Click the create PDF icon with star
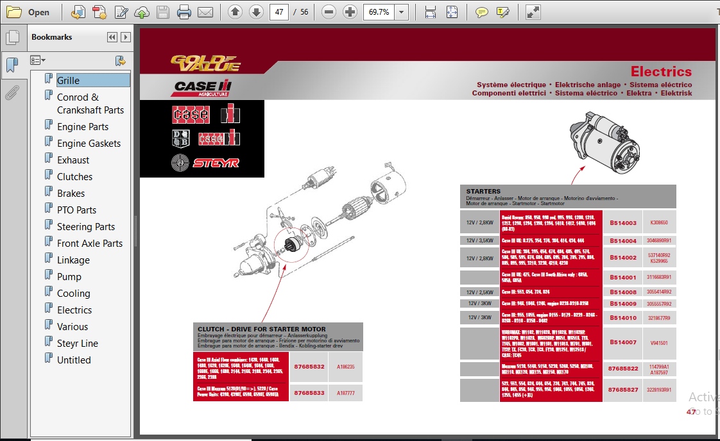720x441 pixels. (99, 12)
